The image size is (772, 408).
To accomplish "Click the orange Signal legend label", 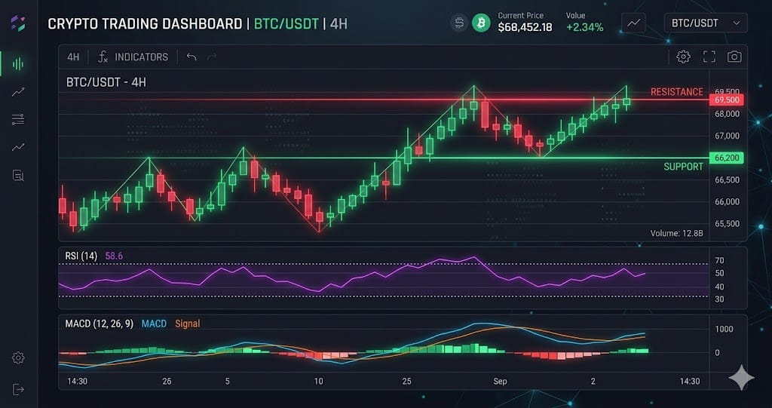I will point(187,324).
